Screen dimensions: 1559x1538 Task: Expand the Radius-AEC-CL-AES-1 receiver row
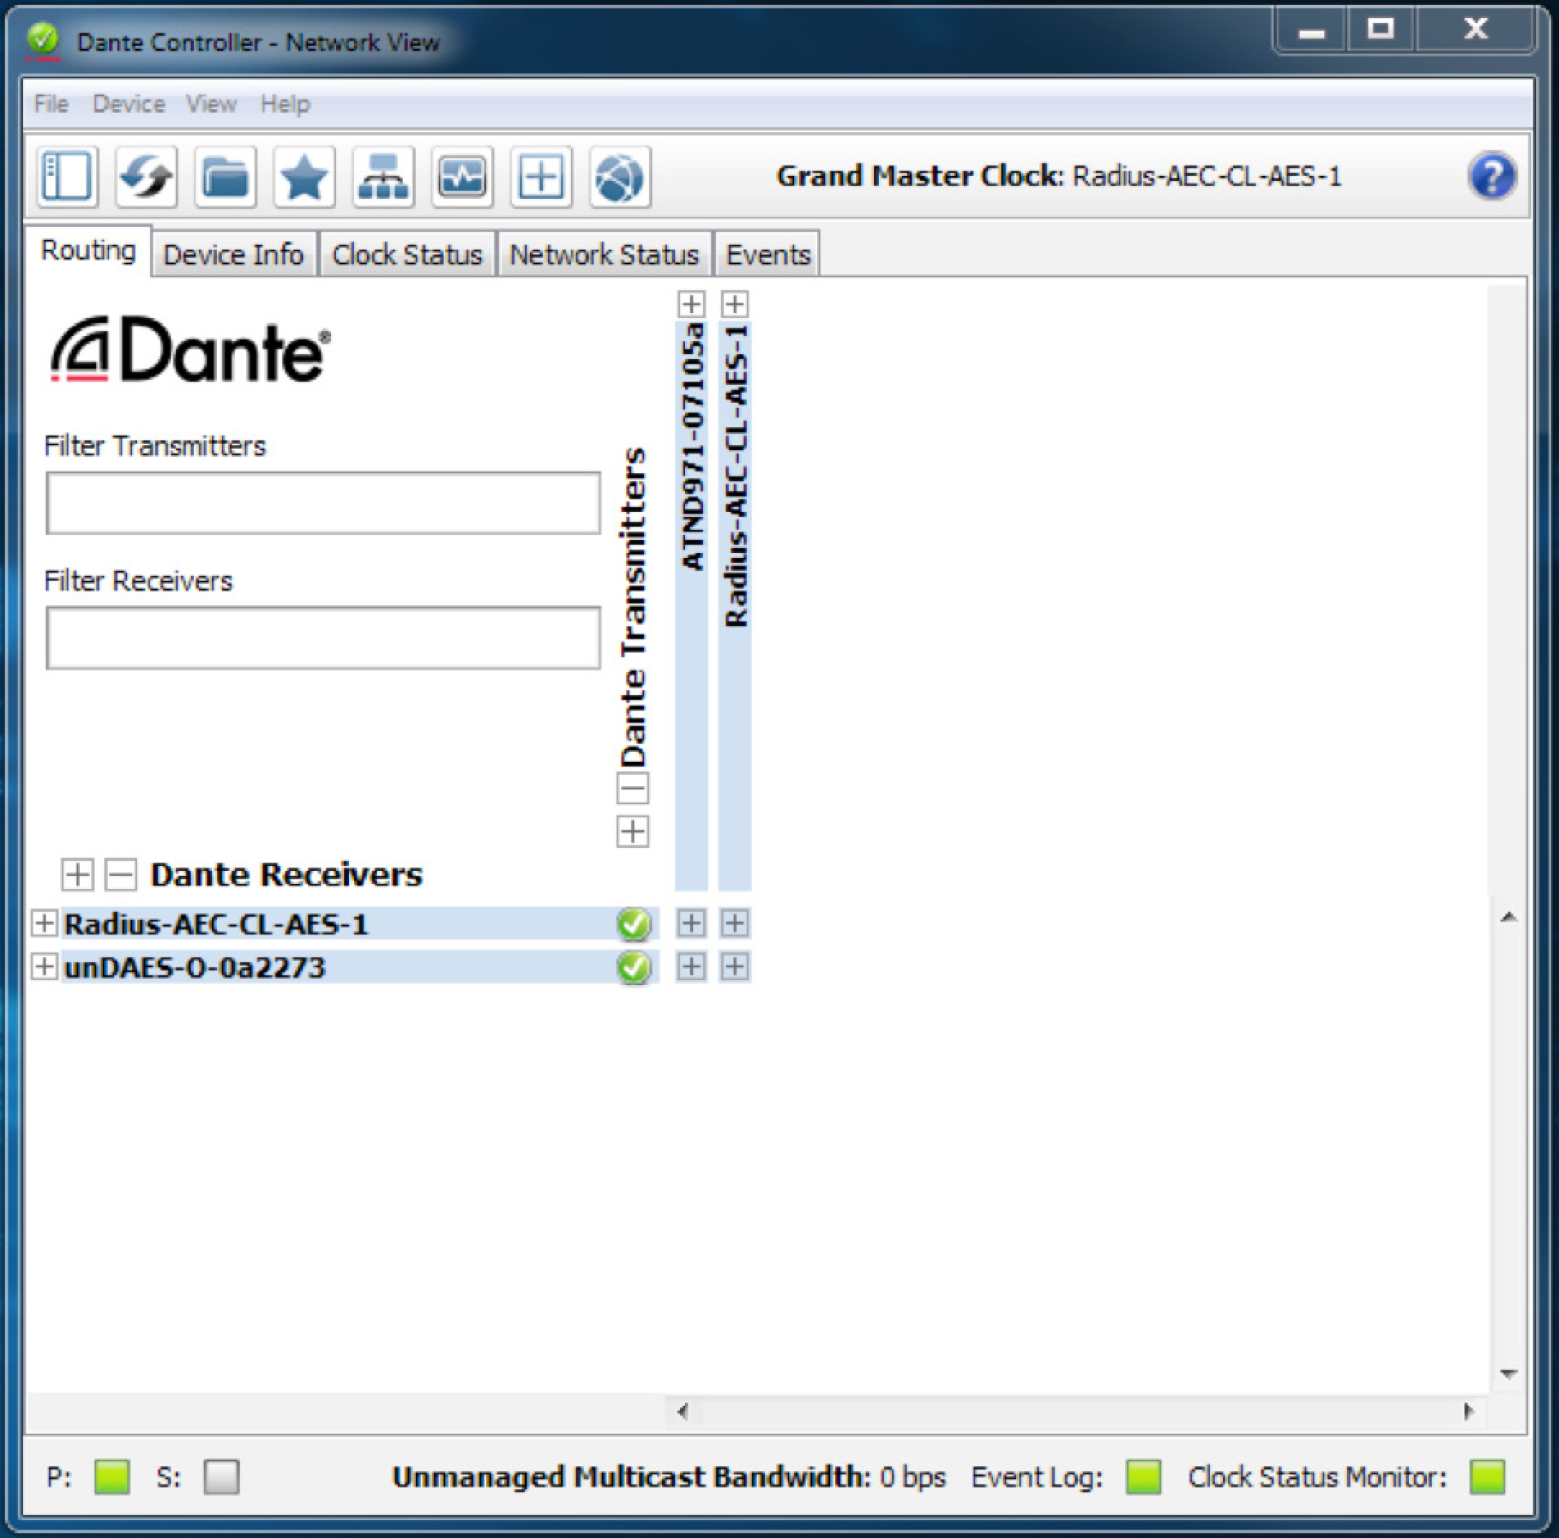tap(45, 924)
